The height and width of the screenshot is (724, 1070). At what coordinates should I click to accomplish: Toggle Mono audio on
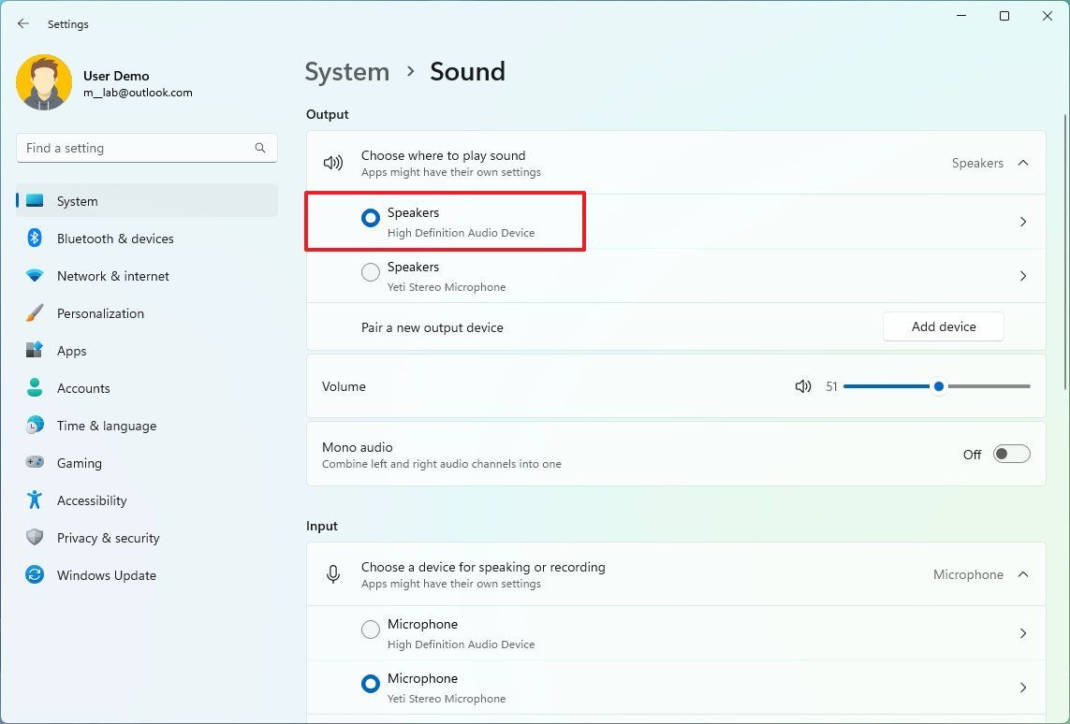[x=1011, y=453]
